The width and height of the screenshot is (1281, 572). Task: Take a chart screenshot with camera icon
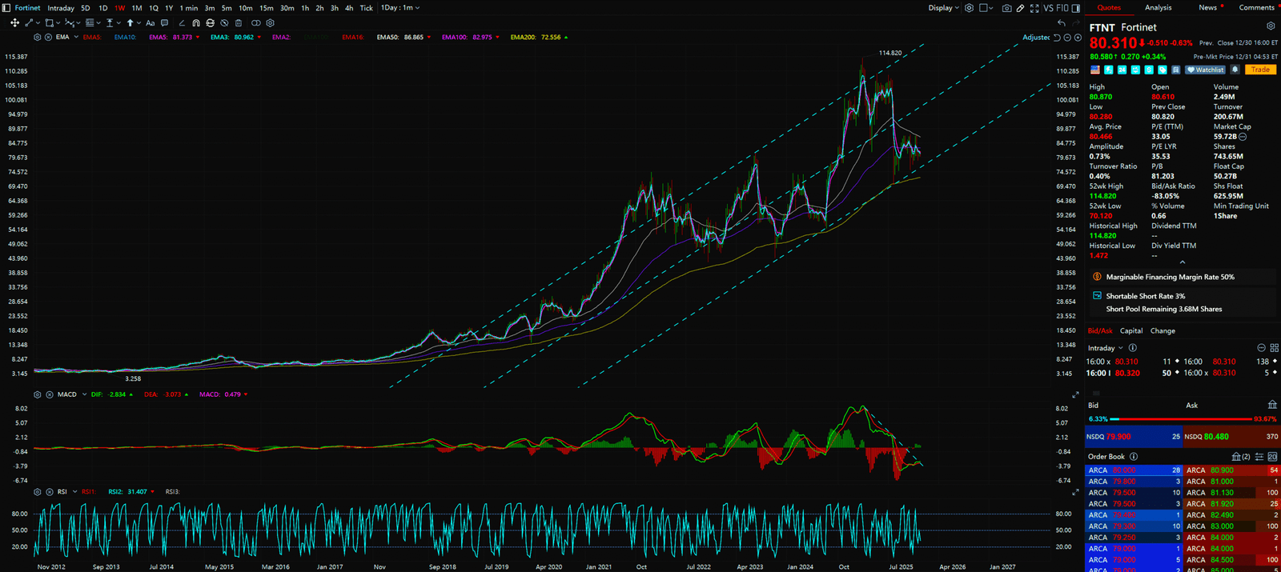point(1007,8)
